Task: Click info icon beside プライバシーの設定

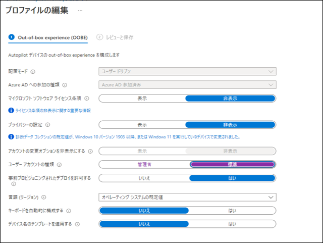Action: click(48, 124)
